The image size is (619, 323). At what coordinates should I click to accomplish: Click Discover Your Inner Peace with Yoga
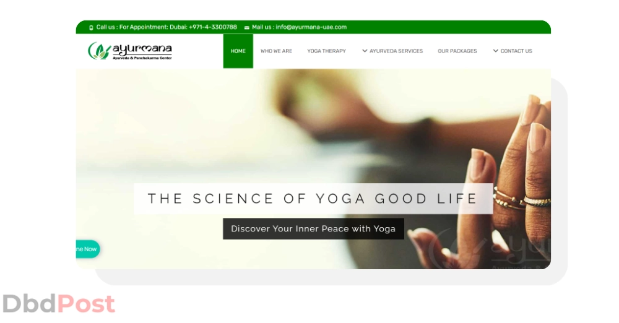[x=313, y=228]
